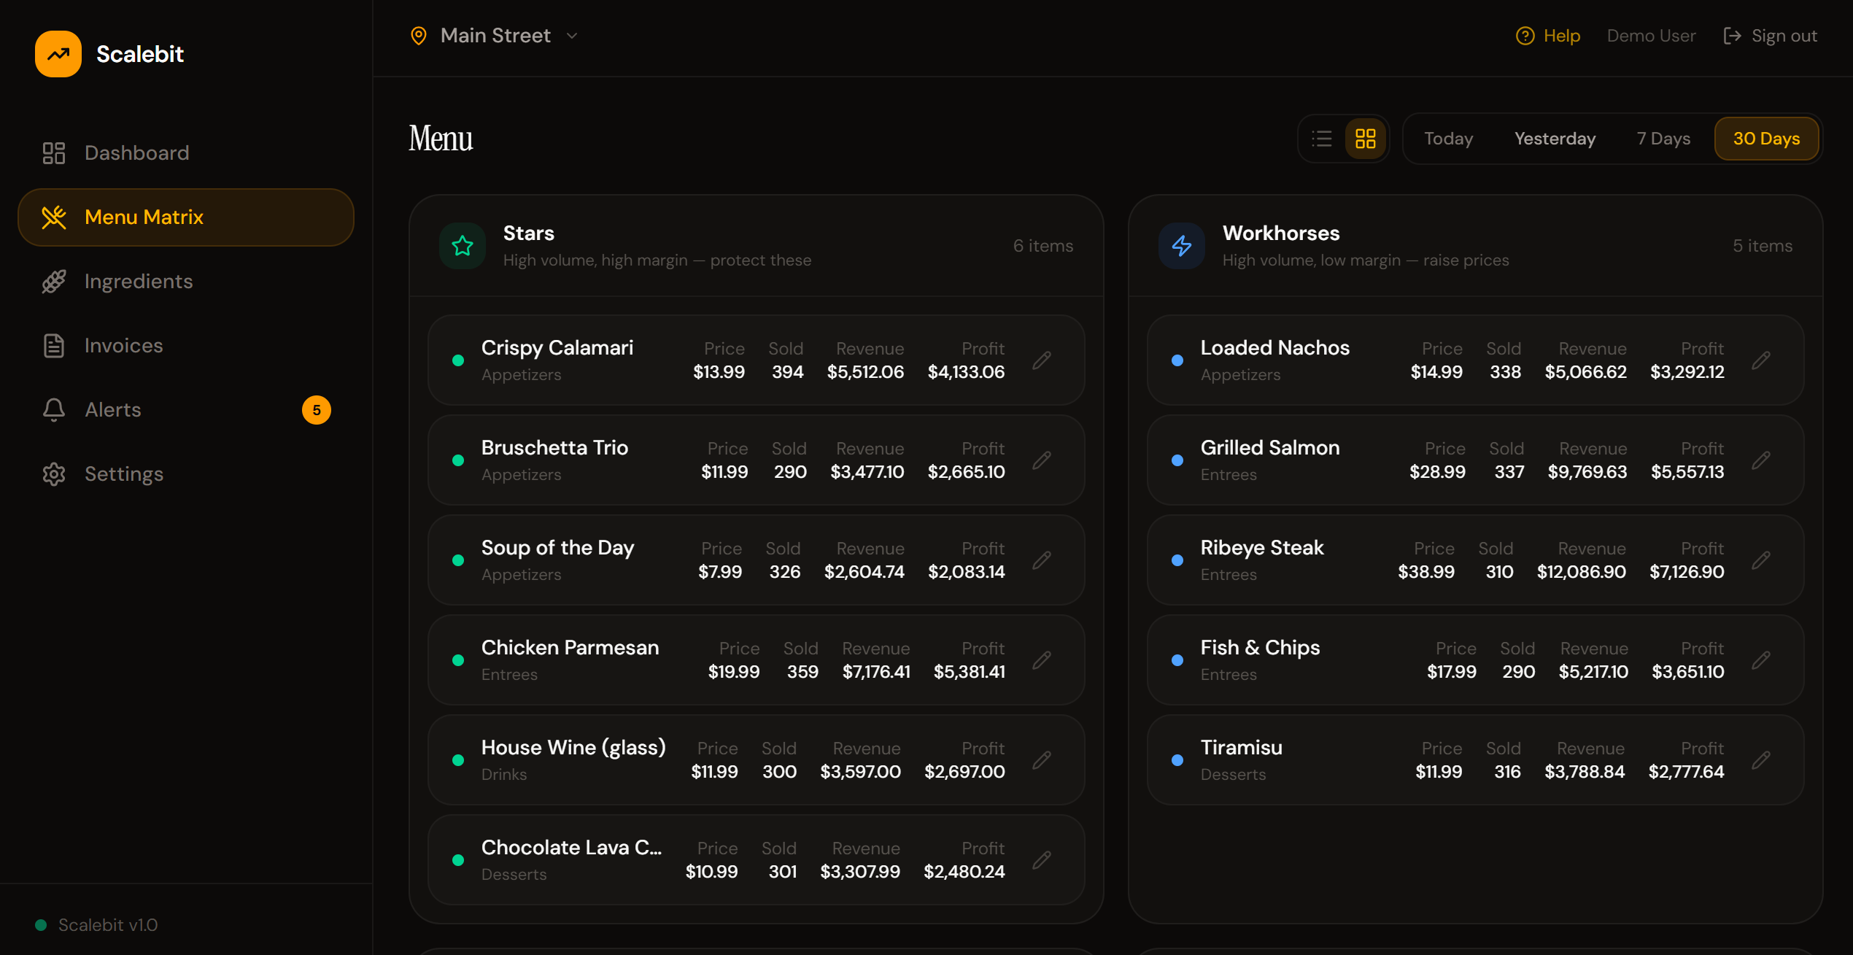Open Help via question mark icon
This screenshot has width=1853, height=955.
click(x=1525, y=36)
